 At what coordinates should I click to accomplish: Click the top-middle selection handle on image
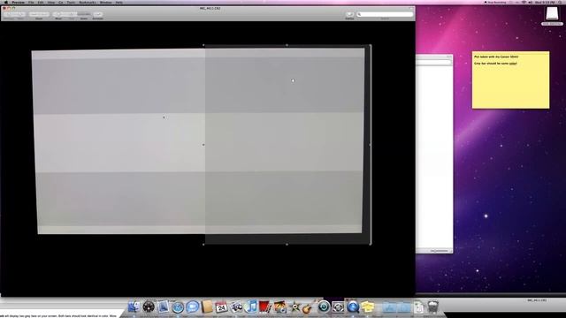click(x=287, y=45)
